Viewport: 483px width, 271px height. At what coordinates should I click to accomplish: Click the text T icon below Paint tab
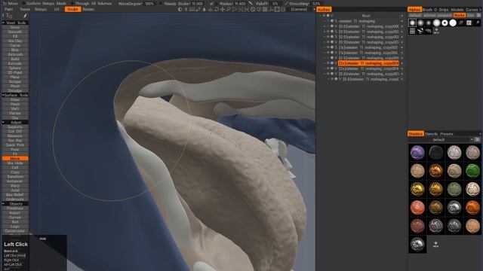pos(9,16)
